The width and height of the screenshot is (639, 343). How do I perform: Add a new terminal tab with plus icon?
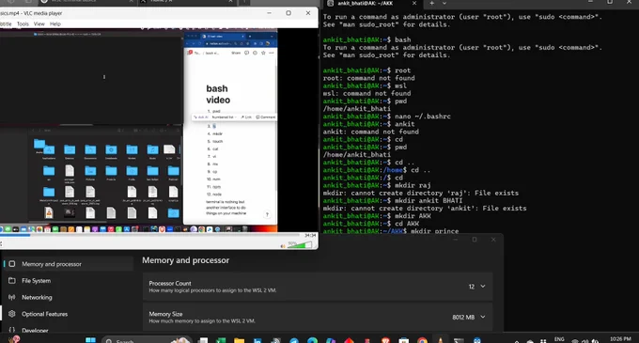coord(431,3)
